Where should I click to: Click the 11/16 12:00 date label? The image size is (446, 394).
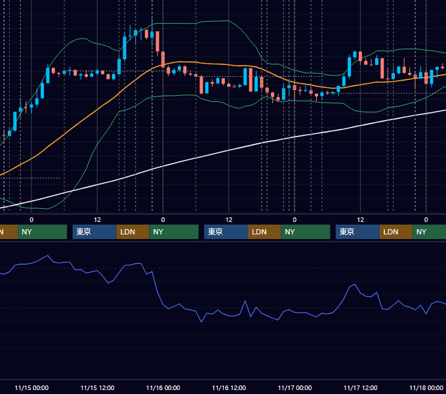(x=229, y=387)
